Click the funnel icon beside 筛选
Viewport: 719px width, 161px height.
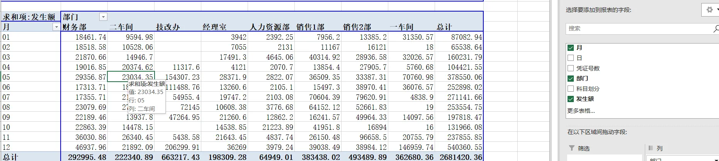click(572, 148)
